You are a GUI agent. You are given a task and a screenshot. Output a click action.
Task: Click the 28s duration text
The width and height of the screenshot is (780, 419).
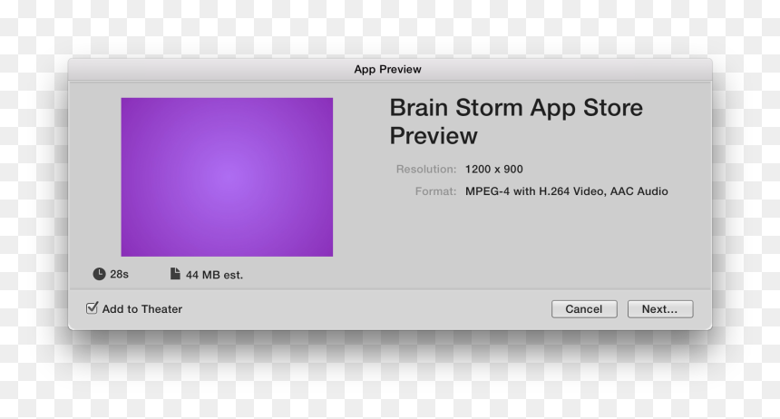click(120, 274)
